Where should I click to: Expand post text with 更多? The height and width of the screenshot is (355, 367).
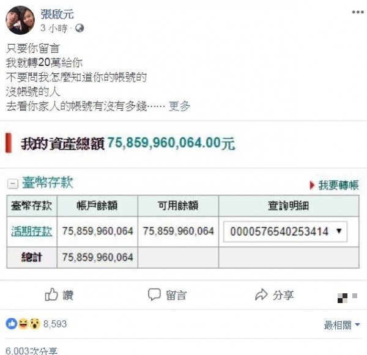tap(179, 106)
